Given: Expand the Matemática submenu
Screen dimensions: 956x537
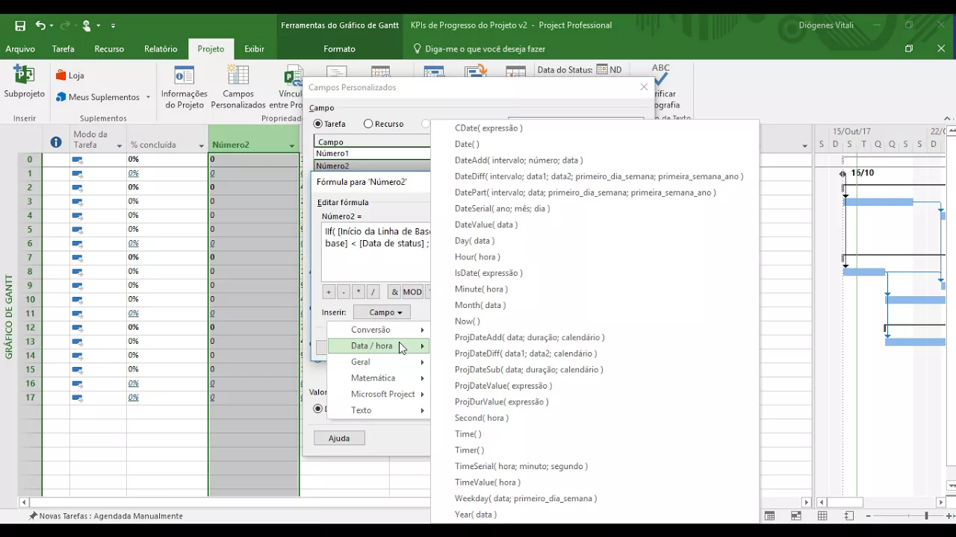Looking at the screenshot, I should point(379,378).
